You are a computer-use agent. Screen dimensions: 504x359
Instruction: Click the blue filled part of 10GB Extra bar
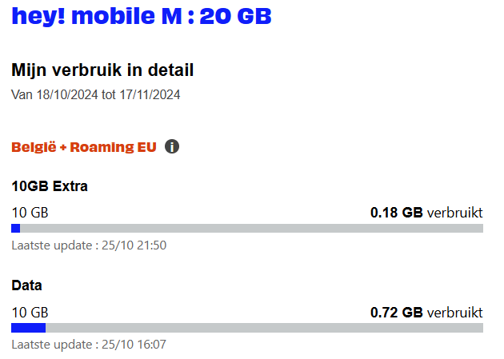[15, 229]
